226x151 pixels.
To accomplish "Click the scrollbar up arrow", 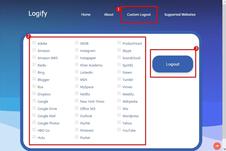I will coord(224,2).
